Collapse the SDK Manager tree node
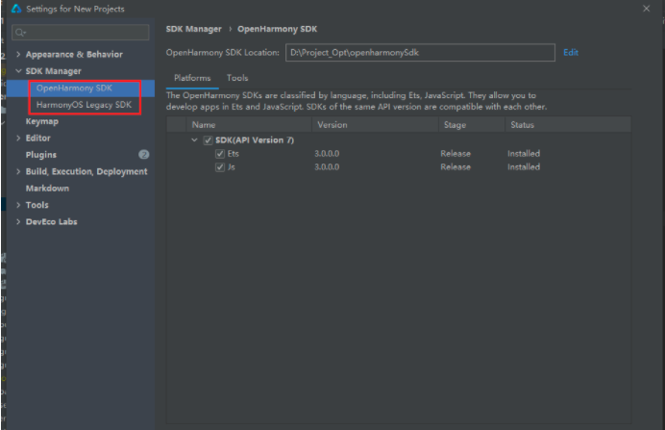 pos(18,71)
